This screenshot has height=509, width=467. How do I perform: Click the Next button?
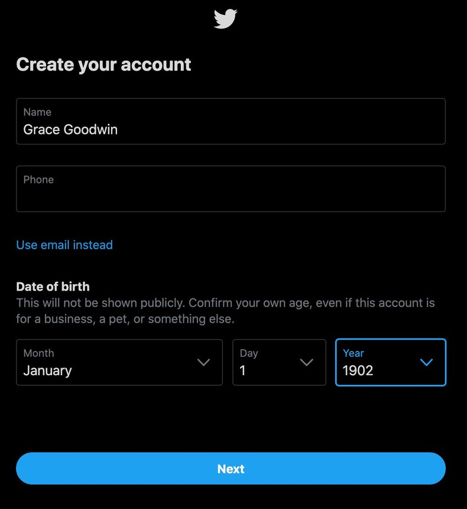point(231,468)
